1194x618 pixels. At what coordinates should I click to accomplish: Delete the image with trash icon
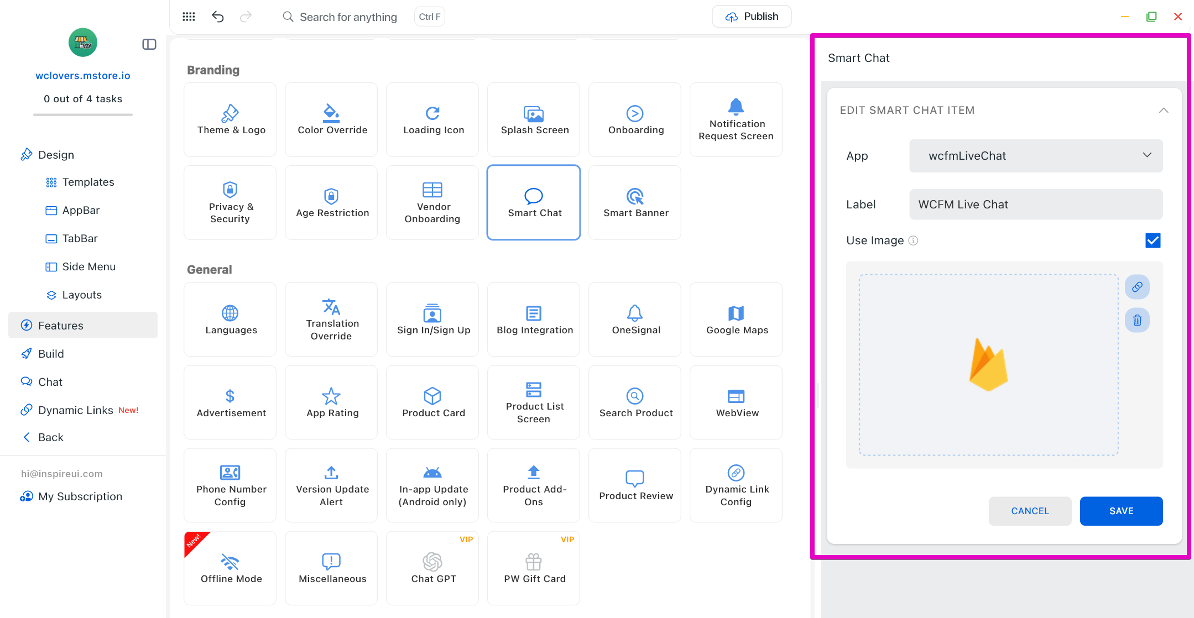coord(1137,320)
